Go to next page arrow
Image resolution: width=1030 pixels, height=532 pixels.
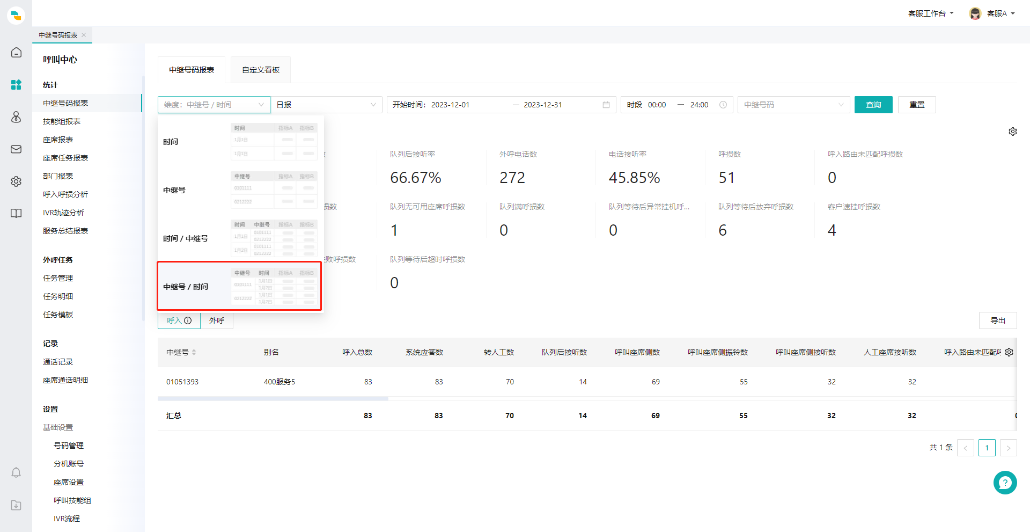(1009, 448)
